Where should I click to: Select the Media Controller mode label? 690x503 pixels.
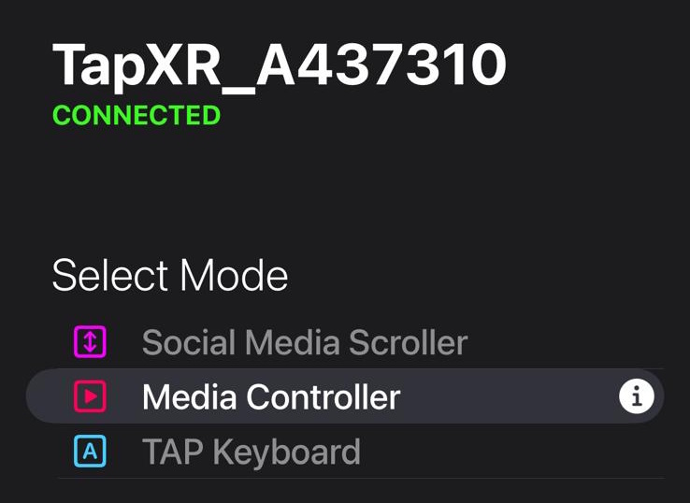pyautogui.click(x=271, y=397)
